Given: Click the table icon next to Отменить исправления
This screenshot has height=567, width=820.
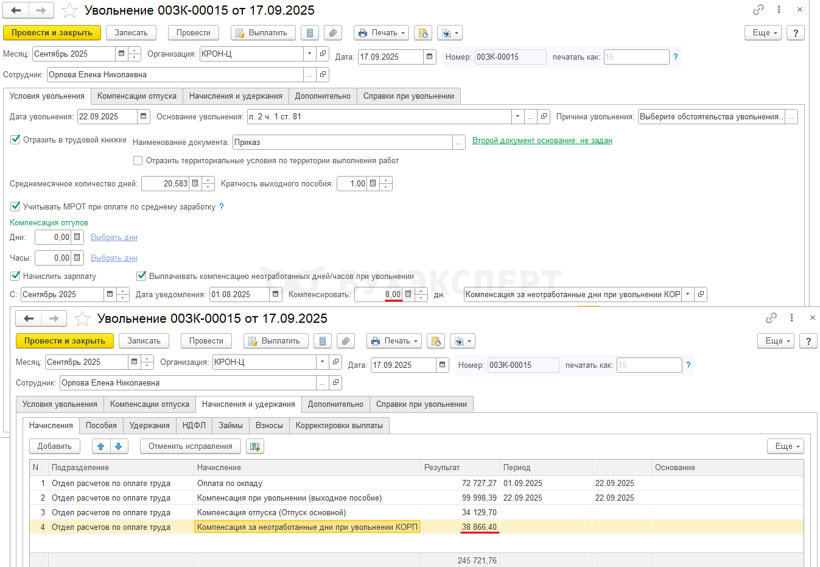Looking at the screenshot, I should tap(255, 446).
